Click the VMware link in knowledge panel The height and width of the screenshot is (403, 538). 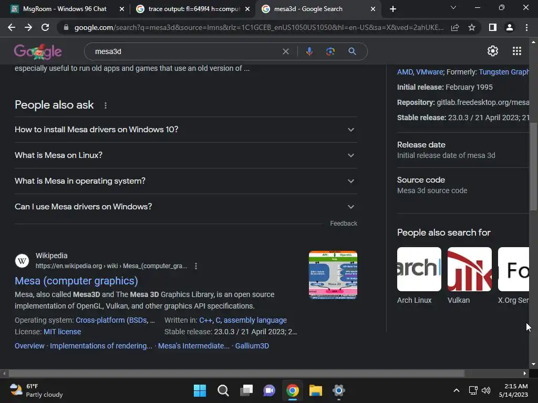[429, 72]
